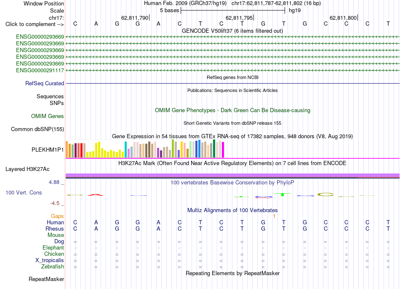
Task: Click the large olive 'C' PhyloP logo
Action: click(x=325, y=194)
